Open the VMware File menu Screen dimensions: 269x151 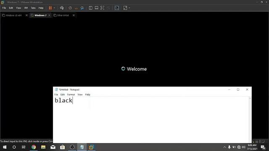[4, 8]
